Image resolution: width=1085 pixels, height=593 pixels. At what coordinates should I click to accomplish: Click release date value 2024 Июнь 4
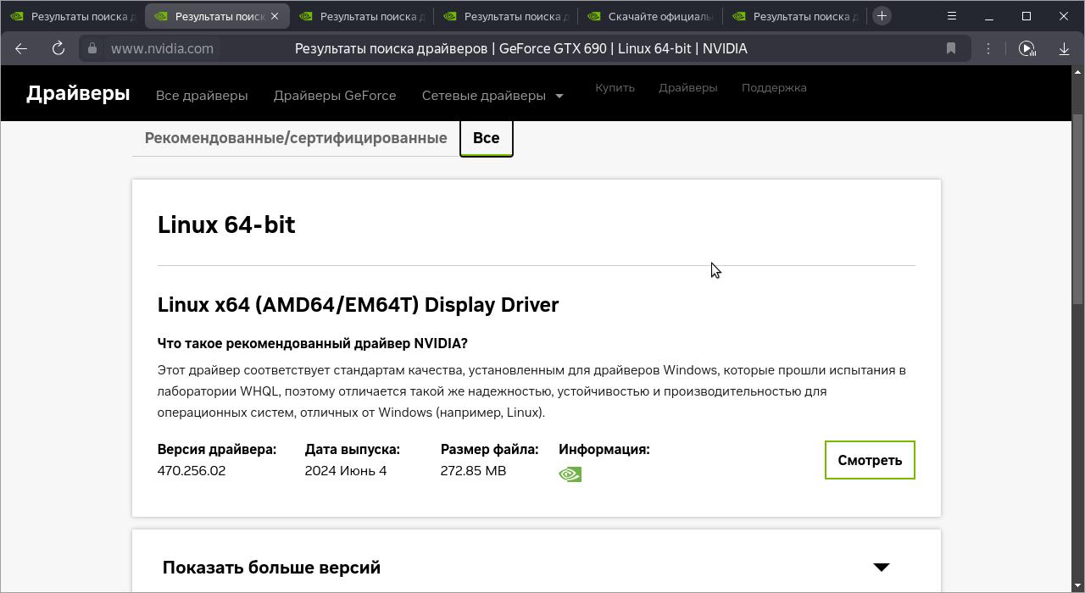pyautogui.click(x=346, y=471)
